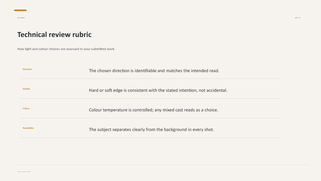
Task: Click the divider line under the Quality row
Action: pyautogui.click(x=150, y=98)
